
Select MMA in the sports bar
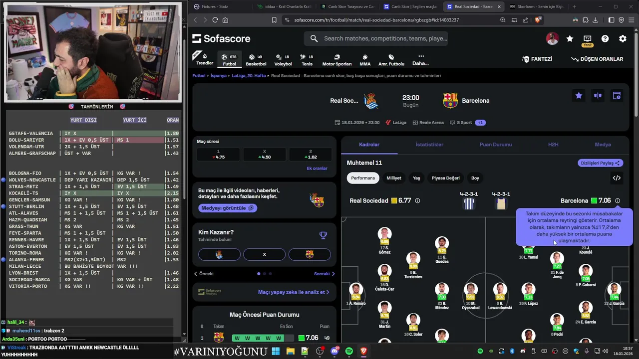(365, 60)
